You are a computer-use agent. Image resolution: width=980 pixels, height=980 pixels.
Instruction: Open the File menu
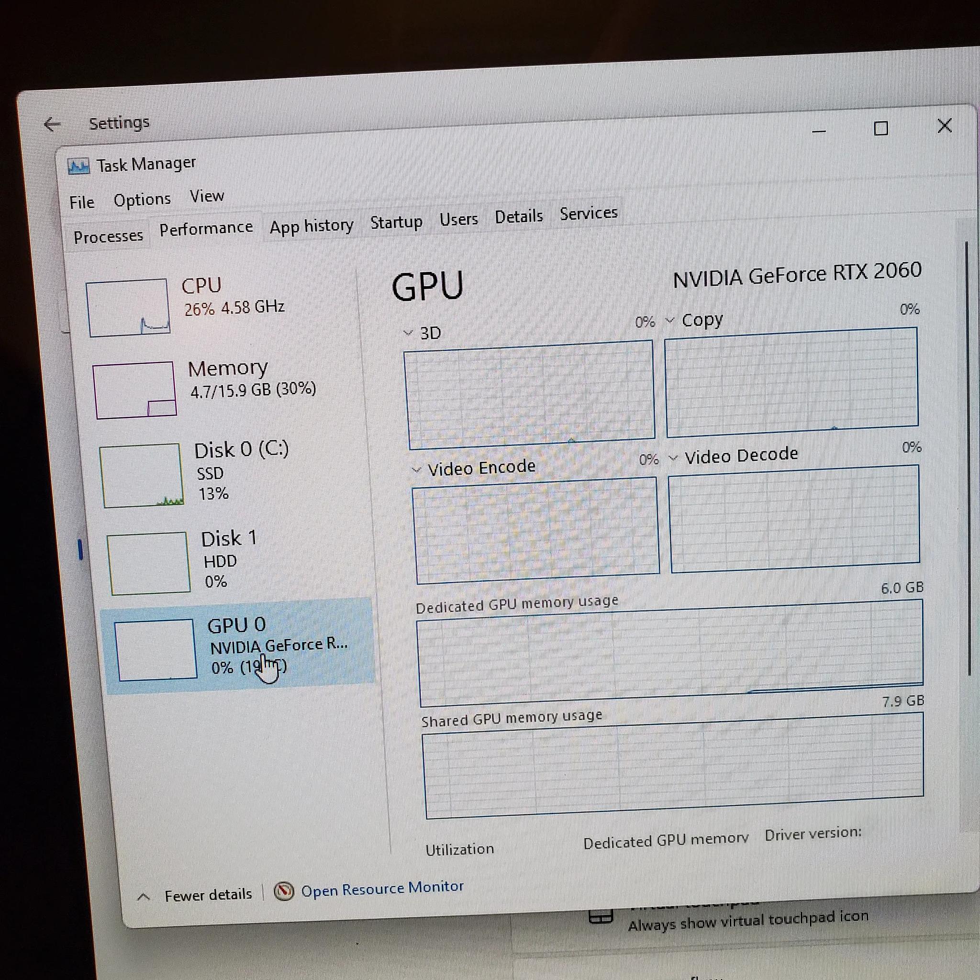coord(82,202)
